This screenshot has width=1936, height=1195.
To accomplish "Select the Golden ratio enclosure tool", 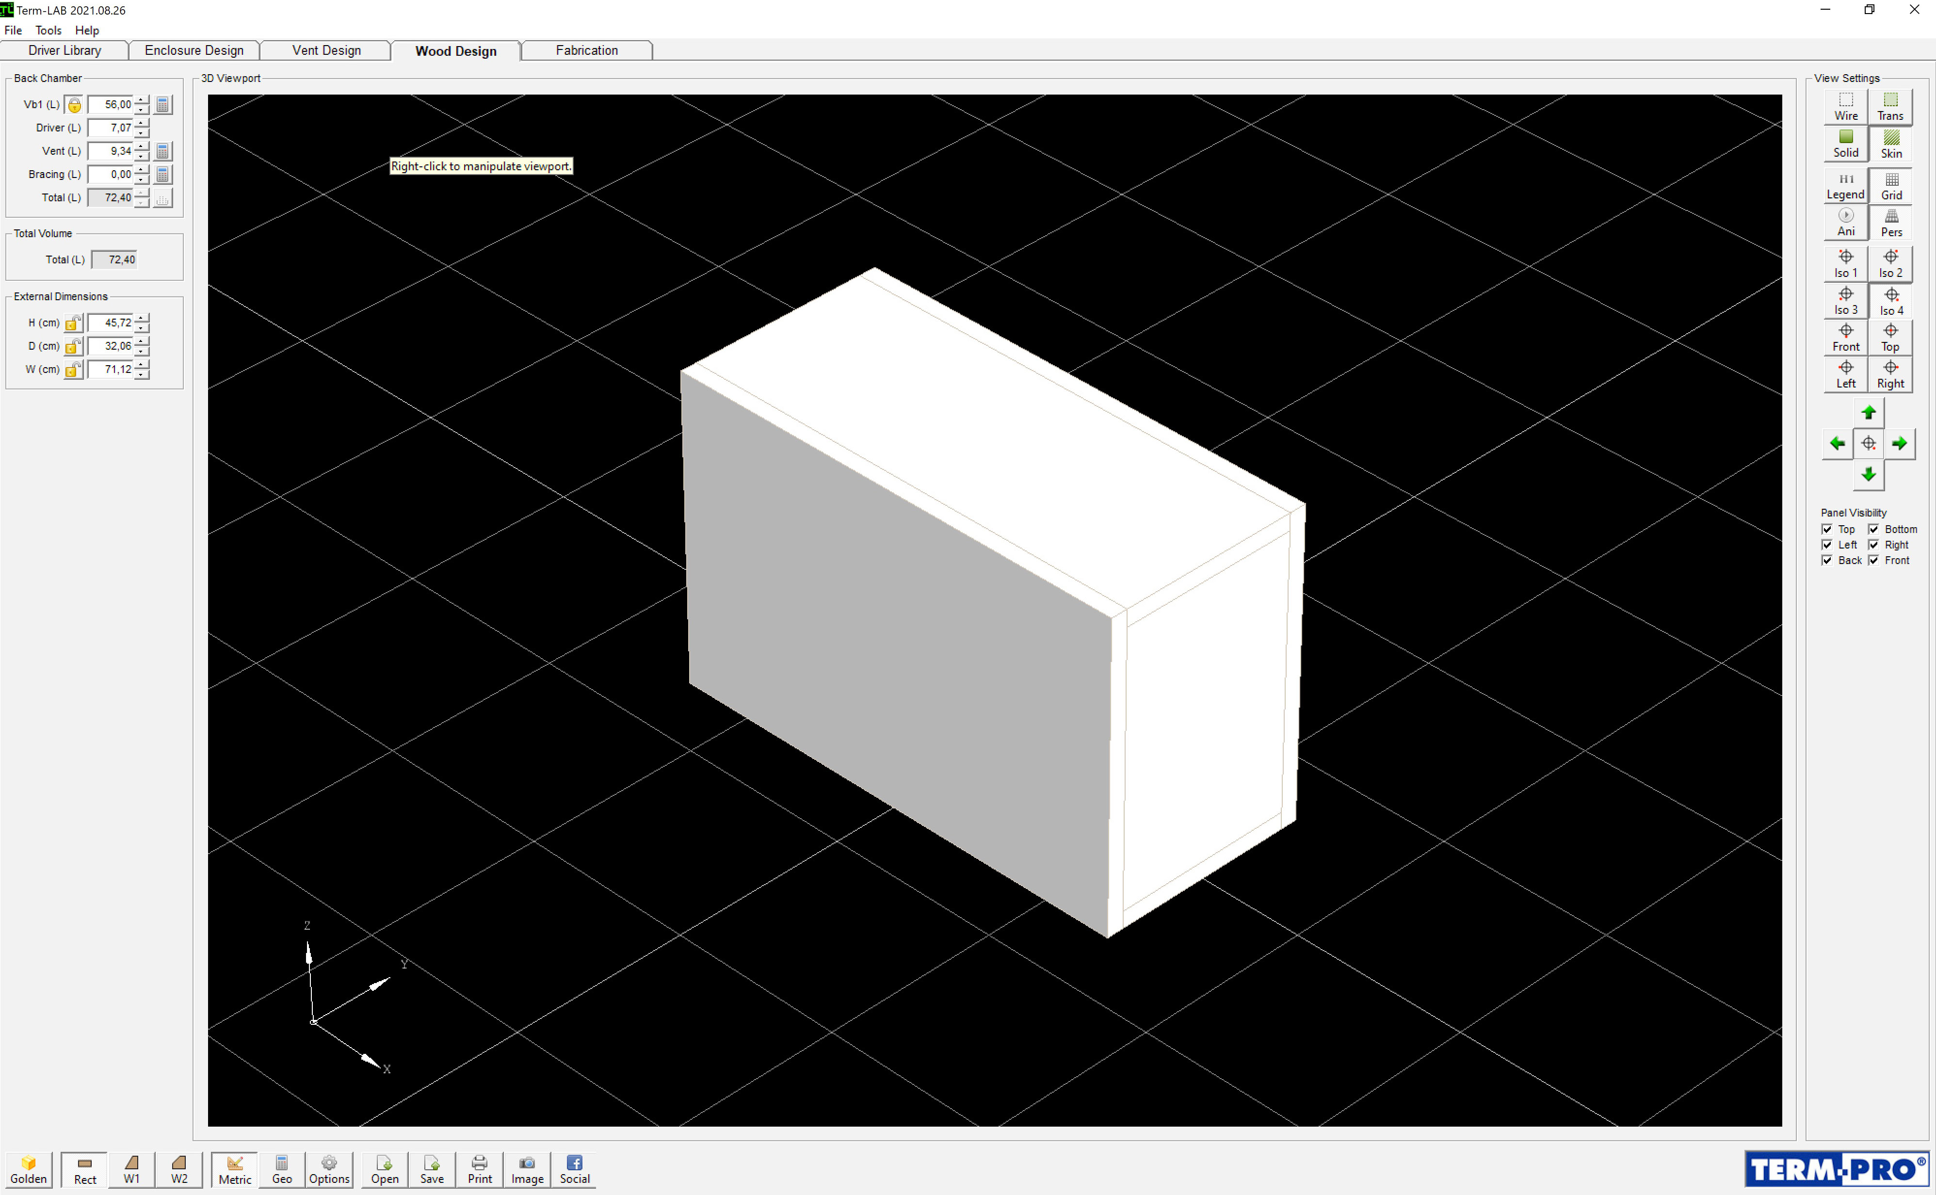I will point(29,1170).
